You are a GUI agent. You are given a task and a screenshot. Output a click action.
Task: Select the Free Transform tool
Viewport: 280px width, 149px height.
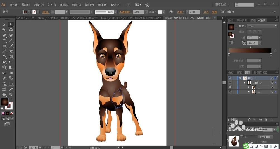pyautogui.click(x=11, y=62)
